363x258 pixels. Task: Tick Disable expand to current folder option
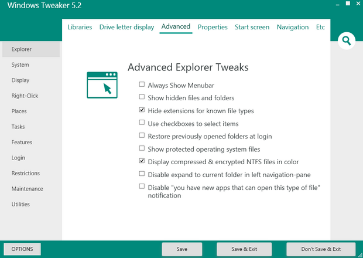[142, 174]
